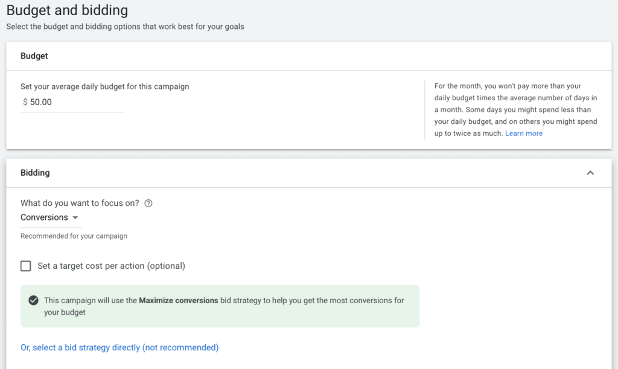Select a bid strategy directly link

[x=119, y=348]
